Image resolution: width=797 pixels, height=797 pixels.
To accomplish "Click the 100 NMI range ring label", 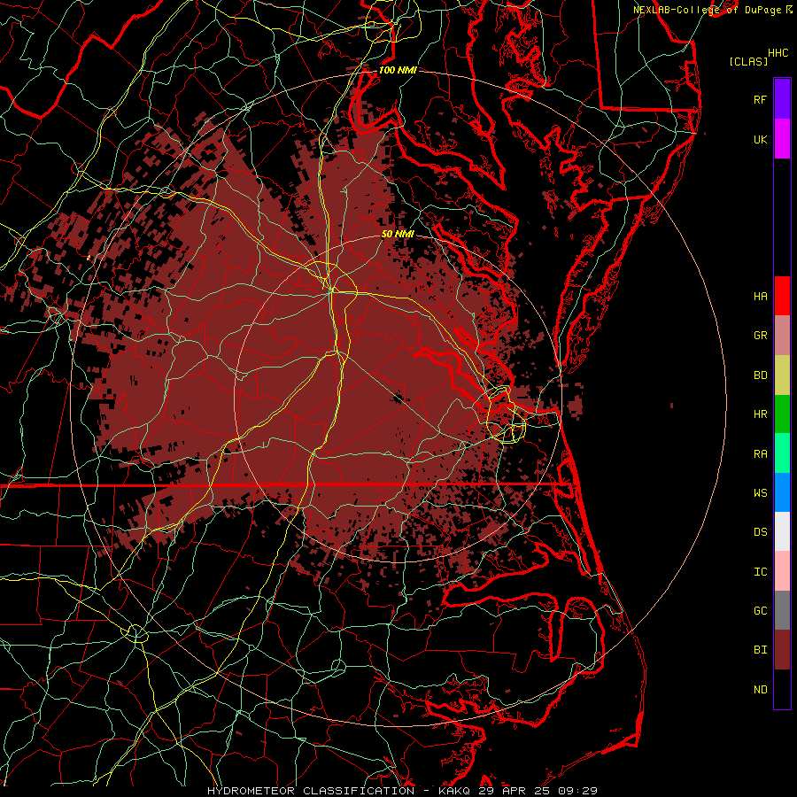I will [398, 70].
